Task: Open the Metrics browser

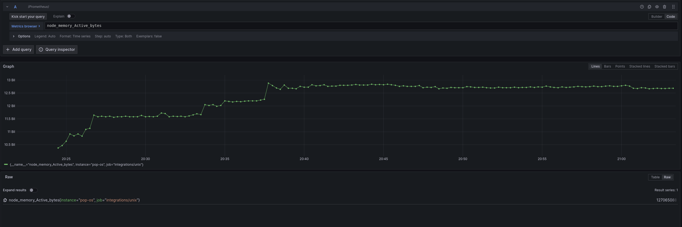Action: coord(26,26)
